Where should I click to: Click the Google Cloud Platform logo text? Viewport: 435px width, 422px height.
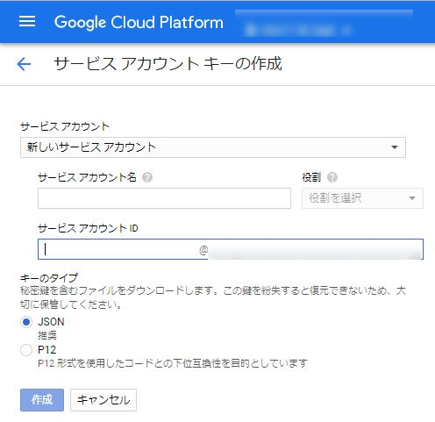coord(139,22)
